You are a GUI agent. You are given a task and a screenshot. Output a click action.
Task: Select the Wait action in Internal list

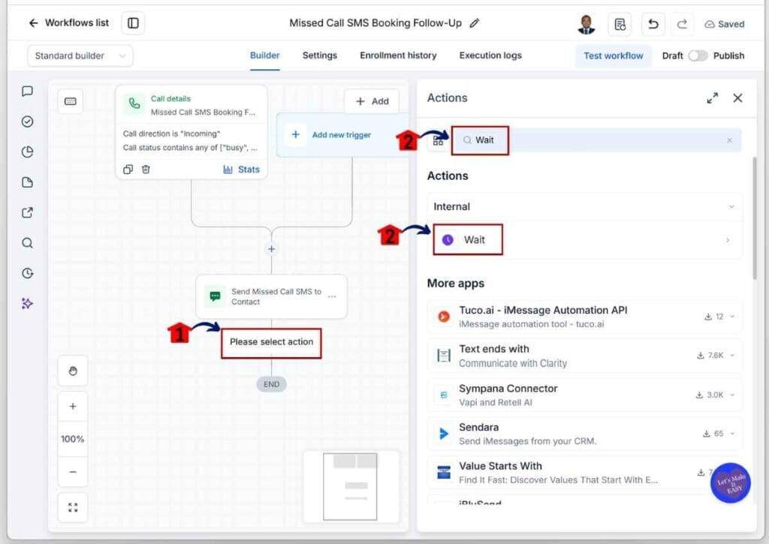[584, 239]
